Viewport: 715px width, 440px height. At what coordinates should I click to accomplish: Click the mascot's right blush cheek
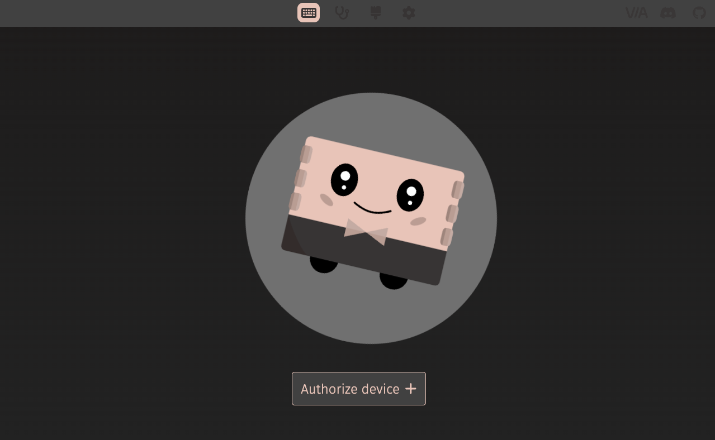click(418, 222)
